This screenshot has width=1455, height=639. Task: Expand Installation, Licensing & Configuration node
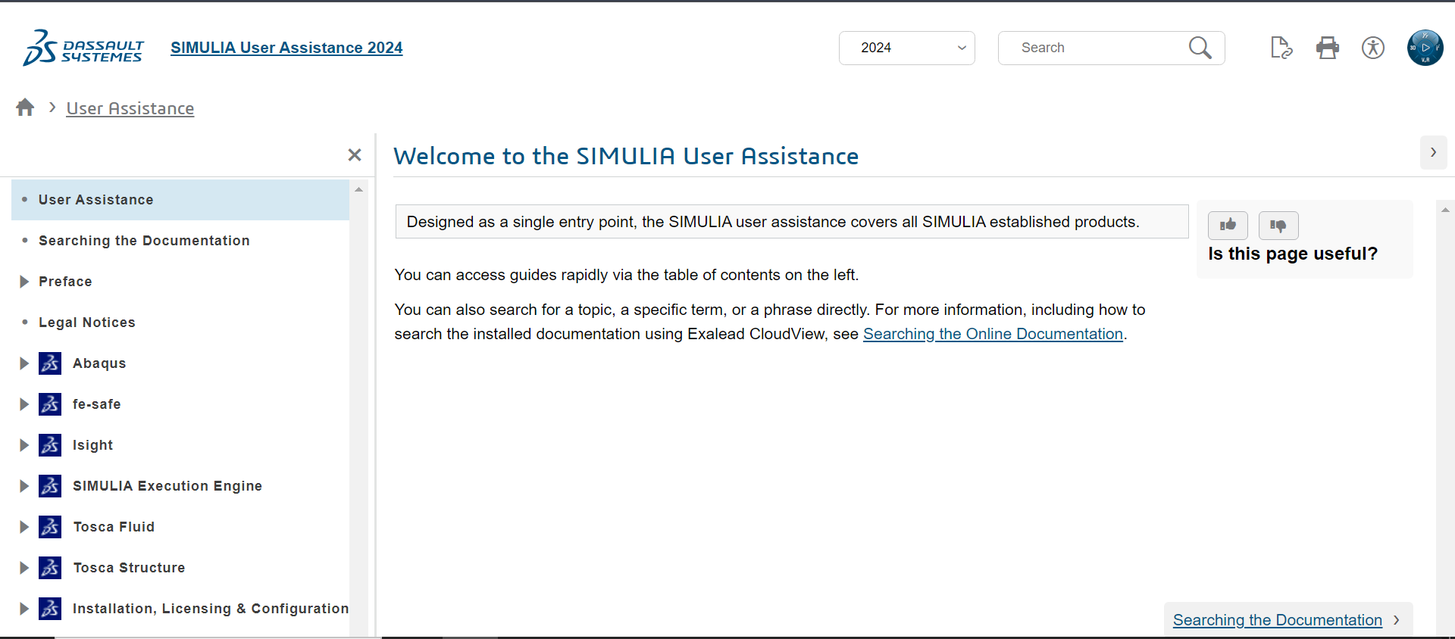24,609
